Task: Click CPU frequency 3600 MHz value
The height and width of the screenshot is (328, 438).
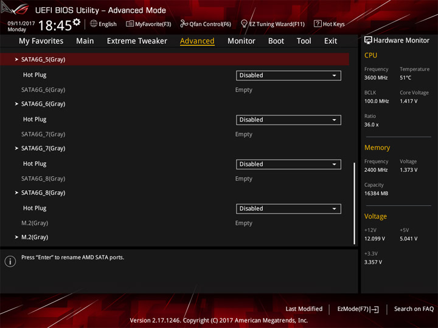Action: pyautogui.click(x=376, y=78)
